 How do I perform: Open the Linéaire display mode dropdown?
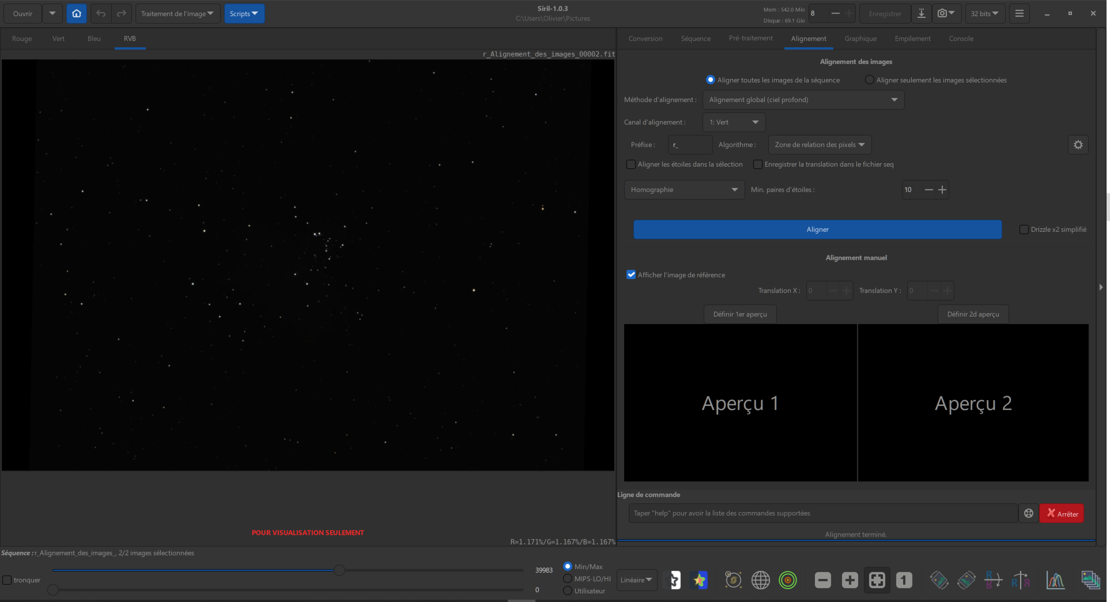(637, 580)
